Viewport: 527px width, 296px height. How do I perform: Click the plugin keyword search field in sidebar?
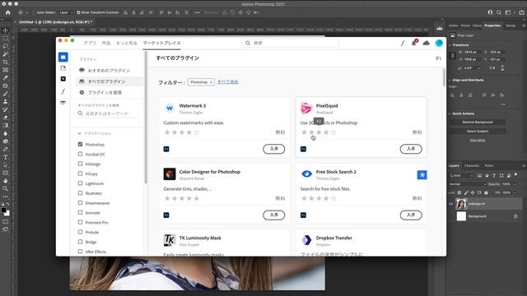coord(108,113)
